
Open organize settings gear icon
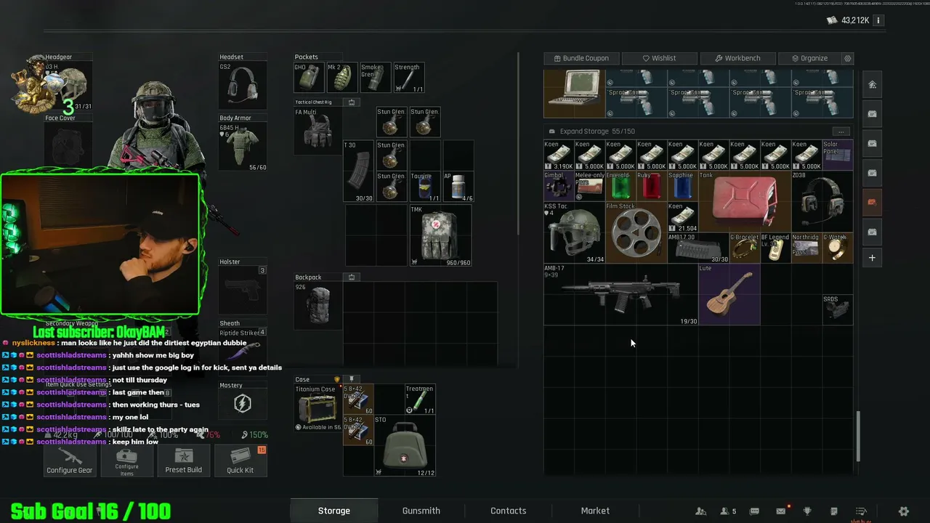847,58
